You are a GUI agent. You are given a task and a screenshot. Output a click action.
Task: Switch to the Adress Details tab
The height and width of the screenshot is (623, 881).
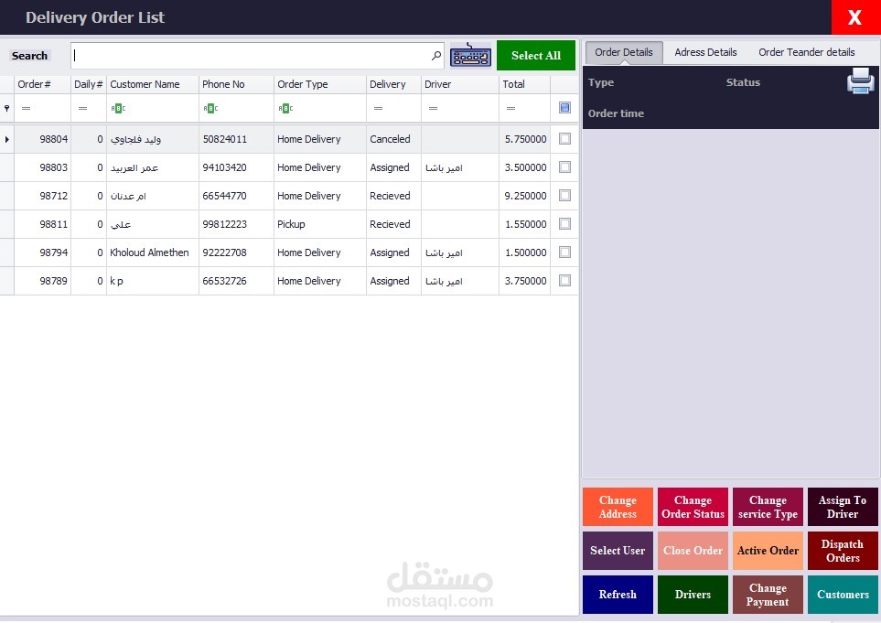[x=705, y=52]
